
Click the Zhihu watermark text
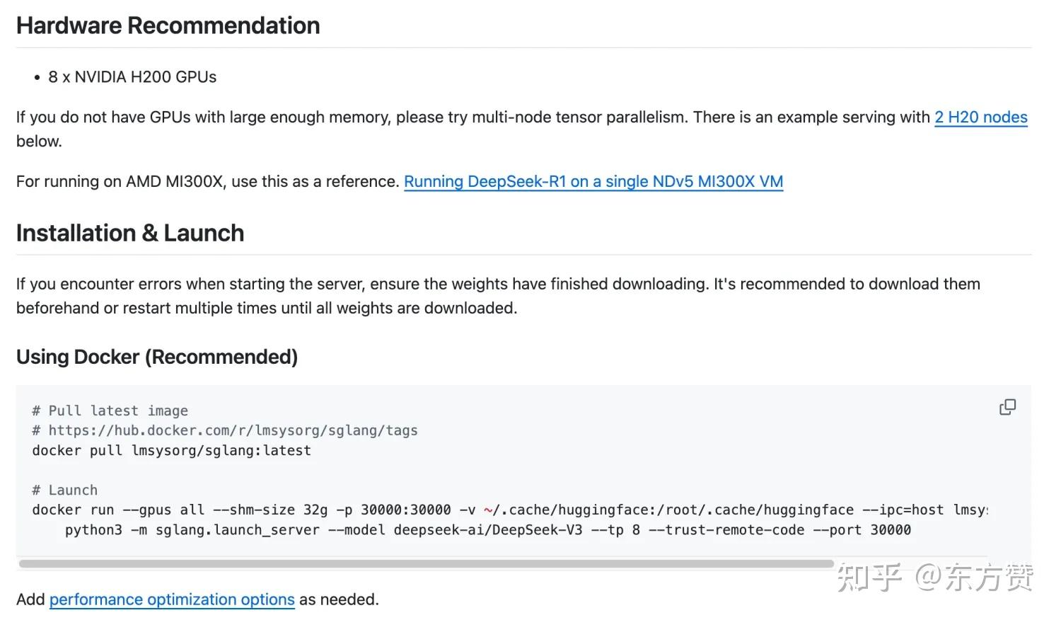click(934, 577)
